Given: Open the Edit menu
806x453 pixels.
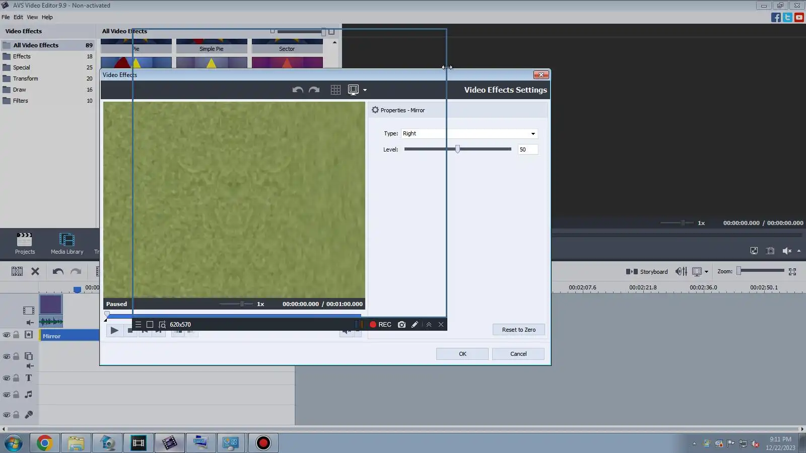Looking at the screenshot, I should (18, 17).
